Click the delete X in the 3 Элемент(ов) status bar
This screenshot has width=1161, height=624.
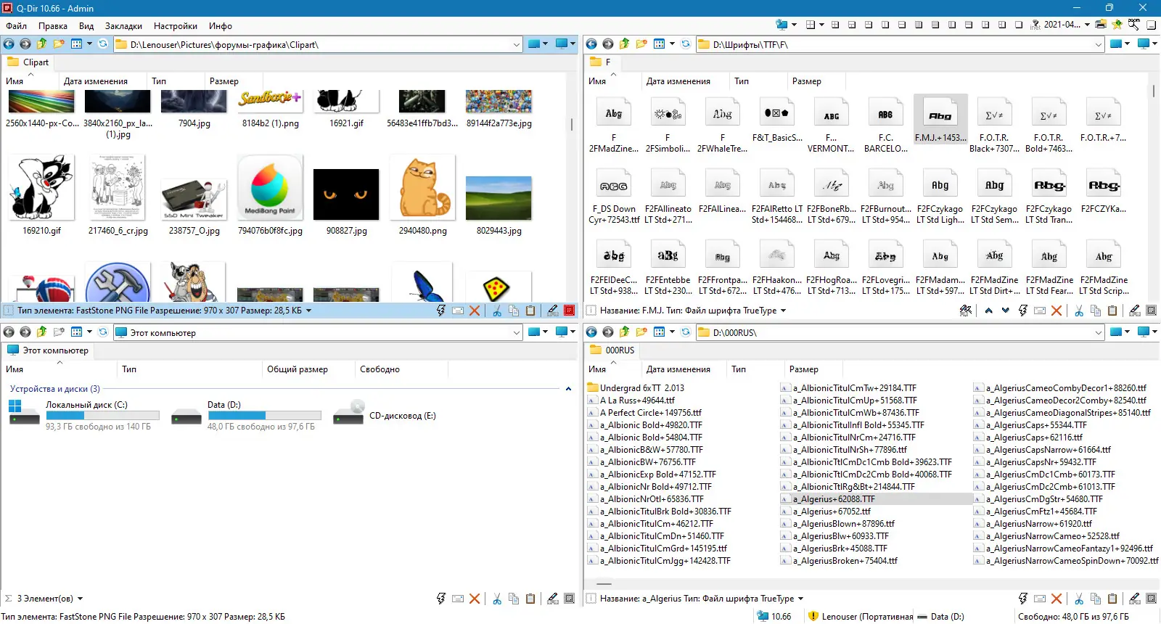475,599
